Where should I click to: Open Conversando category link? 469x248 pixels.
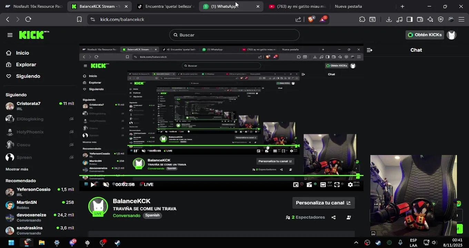[x=127, y=216]
